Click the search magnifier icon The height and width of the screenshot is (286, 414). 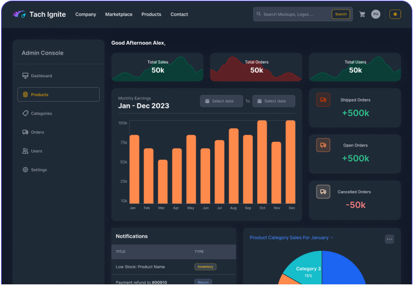pyautogui.click(x=258, y=14)
